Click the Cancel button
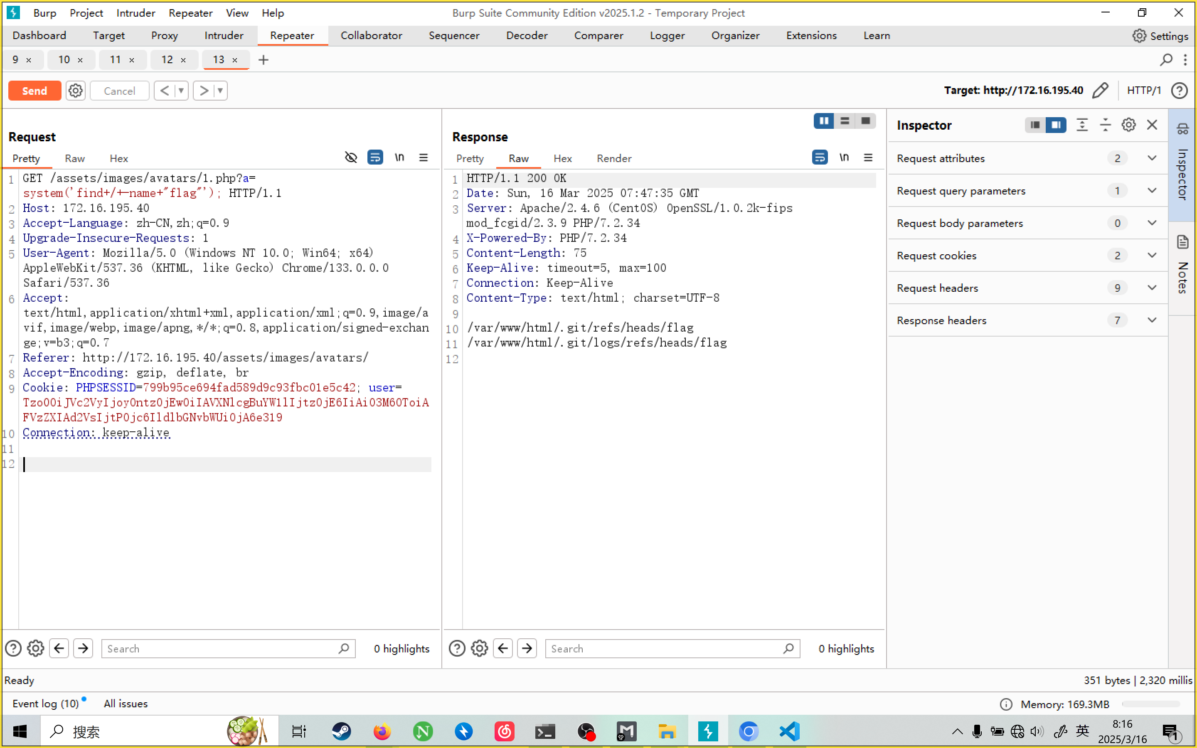 [x=119, y=91]
